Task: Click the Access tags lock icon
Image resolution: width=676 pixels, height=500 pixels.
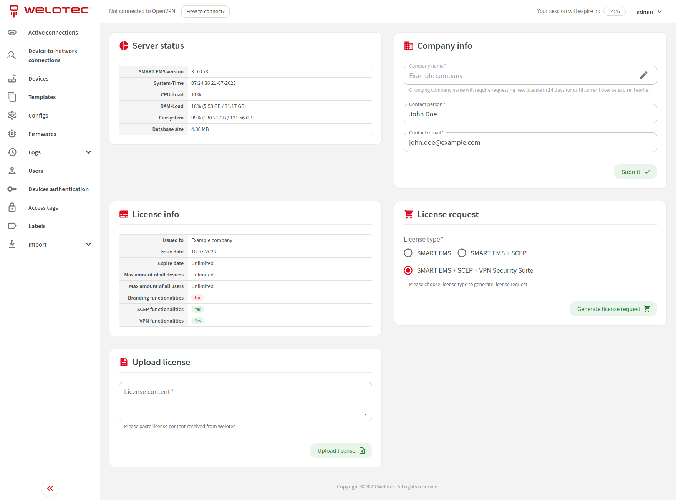Action: pos(12,208)
